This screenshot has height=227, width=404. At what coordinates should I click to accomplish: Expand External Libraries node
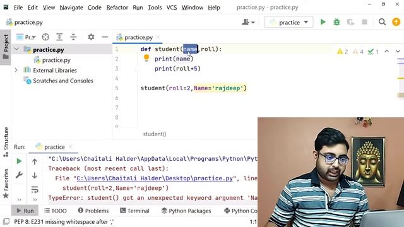16,70
